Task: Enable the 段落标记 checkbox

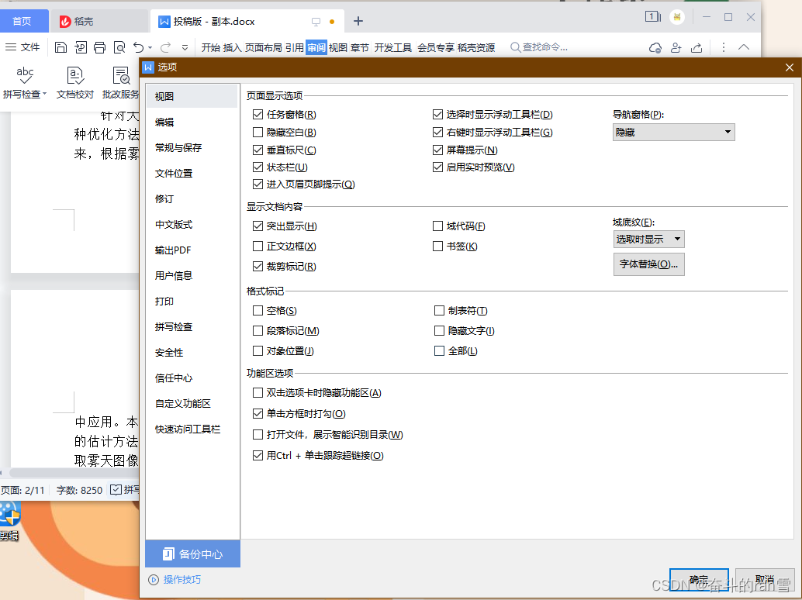Action: tap(258, 331)
